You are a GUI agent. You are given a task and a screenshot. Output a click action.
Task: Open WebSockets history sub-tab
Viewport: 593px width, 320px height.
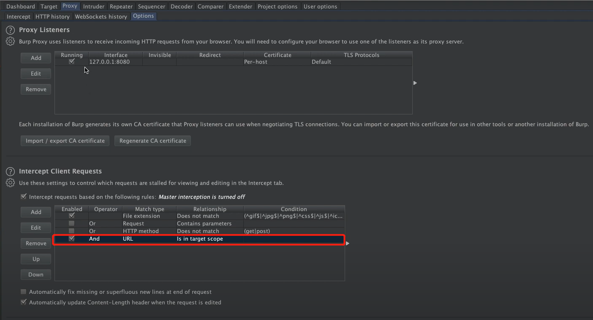[101, 16]
